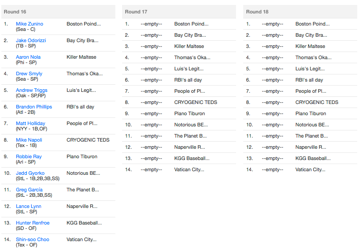Open Jedd Gyorko player link
This screenshot has width=359, height=251.
tap(30, 173)
